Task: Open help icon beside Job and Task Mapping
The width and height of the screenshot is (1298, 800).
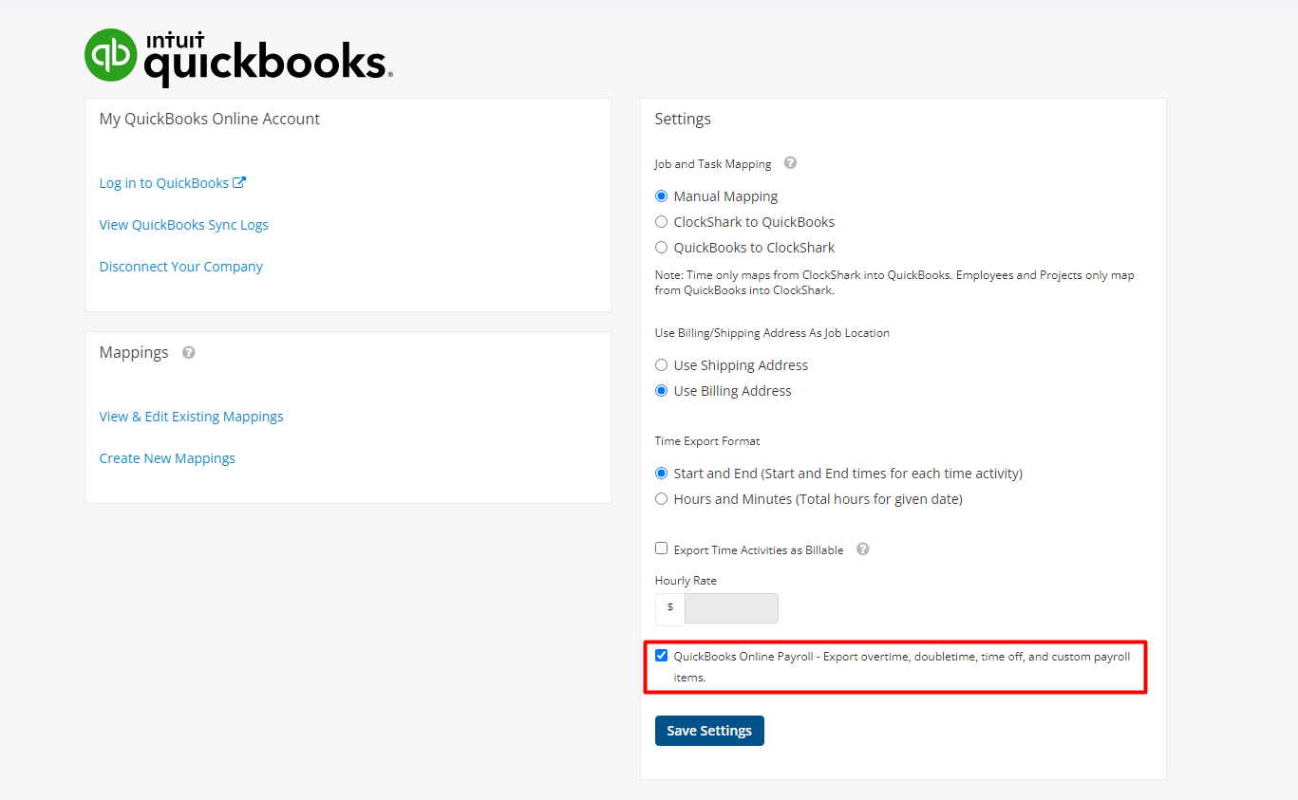Action: coord(790,163)
